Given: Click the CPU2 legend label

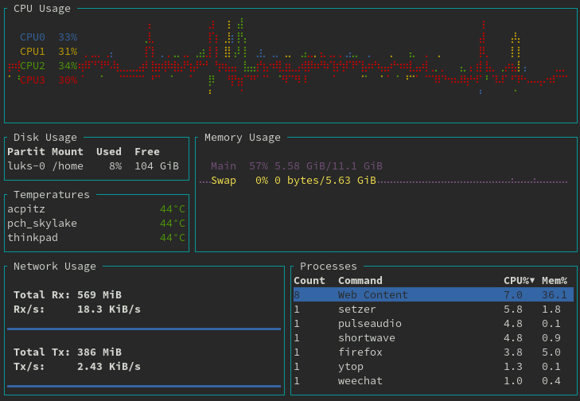Looking at the screenshot, I should pyautogui.click(x=33, y=66).
